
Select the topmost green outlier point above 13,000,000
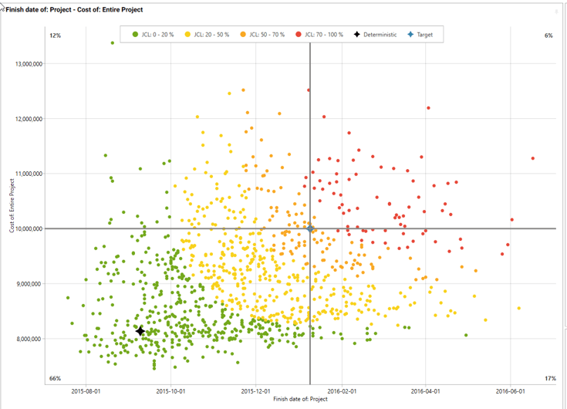click(x=112, y=43)
